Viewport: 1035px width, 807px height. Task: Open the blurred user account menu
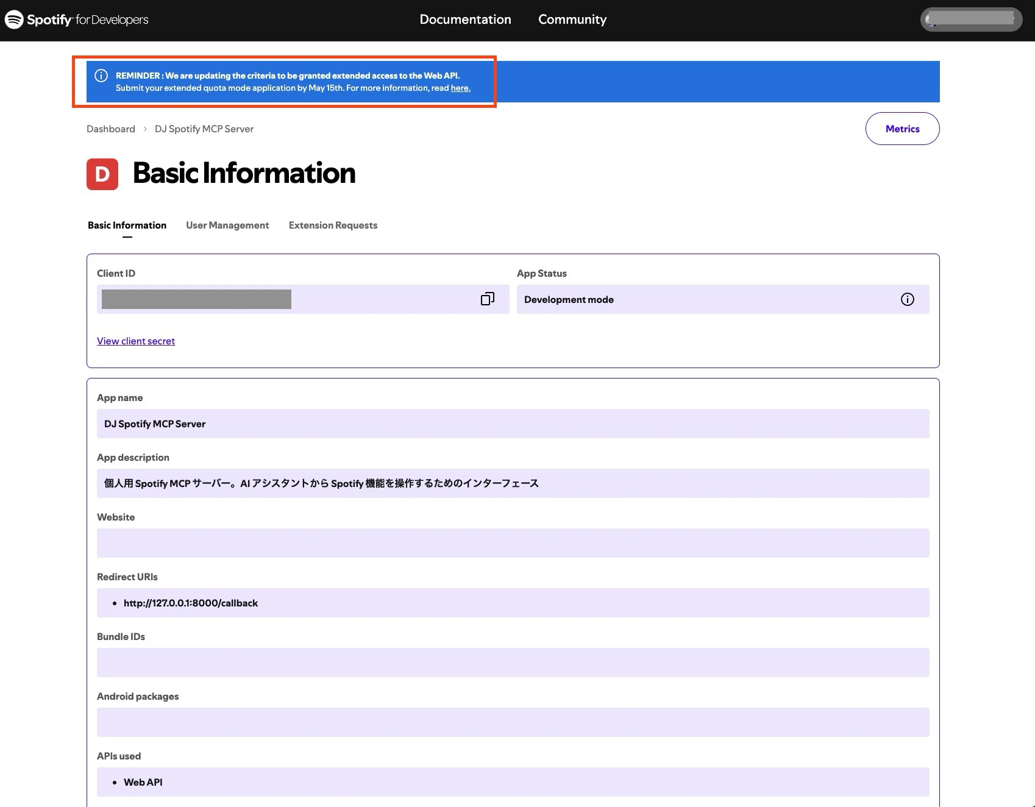pos(971,20)
